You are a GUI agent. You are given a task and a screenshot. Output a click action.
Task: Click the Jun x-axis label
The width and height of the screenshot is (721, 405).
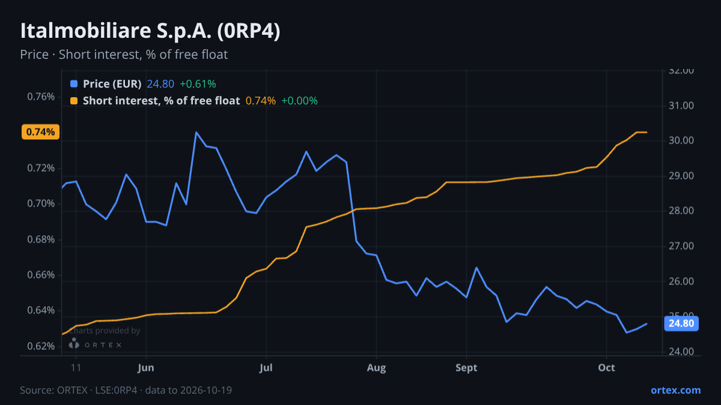[146, 368]
